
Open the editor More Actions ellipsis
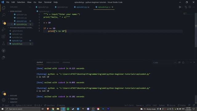coord(194,7)
